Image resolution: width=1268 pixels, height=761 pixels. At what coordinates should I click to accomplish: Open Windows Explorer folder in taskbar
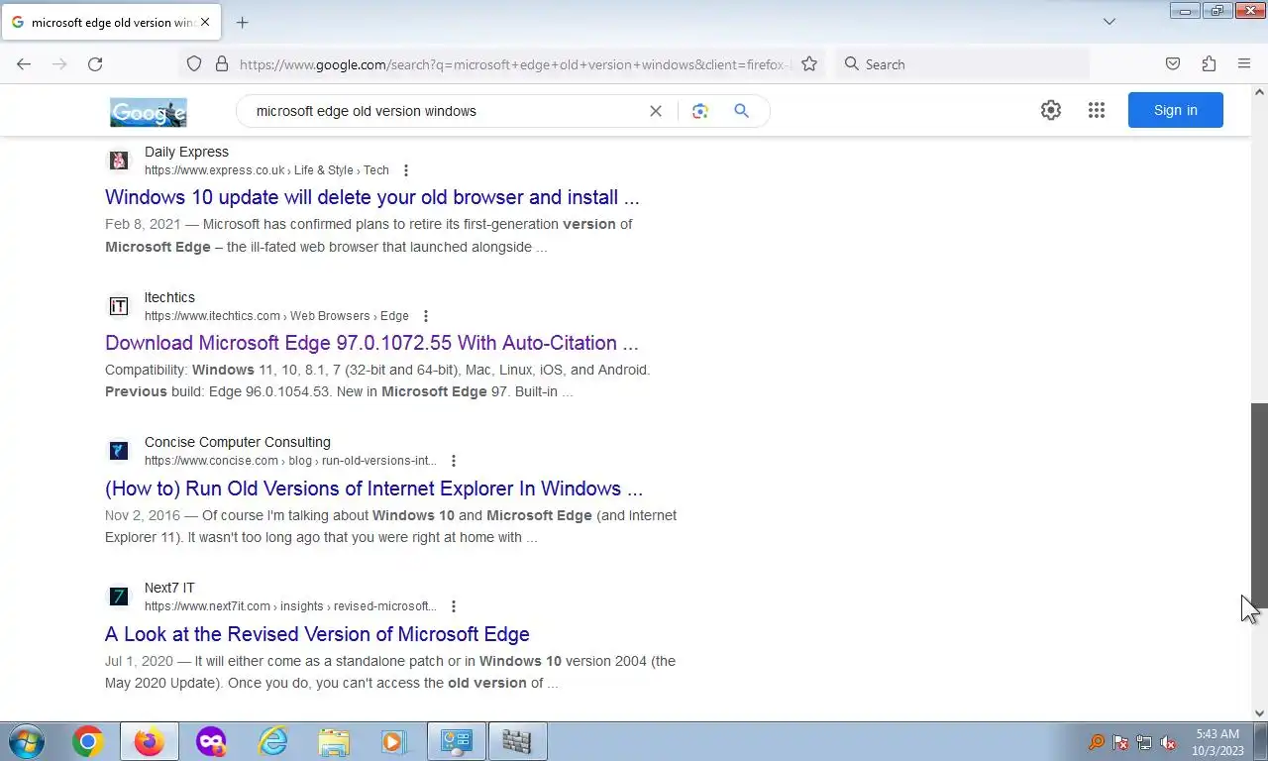[334, 741]
